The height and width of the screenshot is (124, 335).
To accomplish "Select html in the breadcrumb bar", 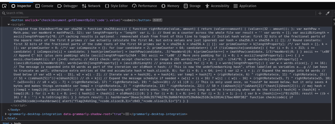I will (5, 123).
